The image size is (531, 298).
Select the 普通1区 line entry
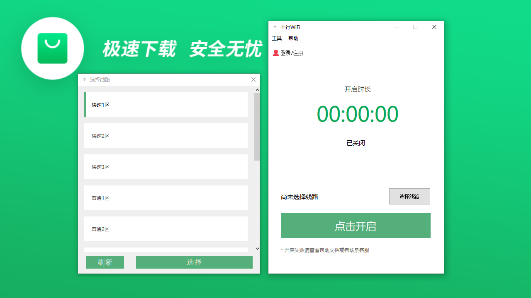tap(166, 198)
